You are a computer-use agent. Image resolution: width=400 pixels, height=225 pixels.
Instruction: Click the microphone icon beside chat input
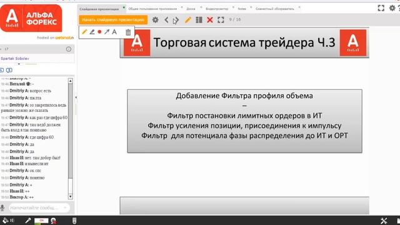pos(2,207)
